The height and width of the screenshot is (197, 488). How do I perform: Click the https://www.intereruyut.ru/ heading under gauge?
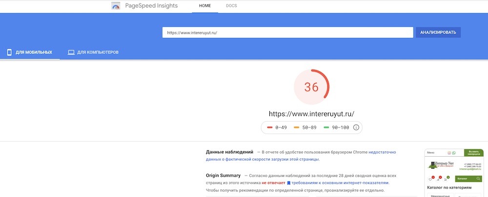click(311, 114)
